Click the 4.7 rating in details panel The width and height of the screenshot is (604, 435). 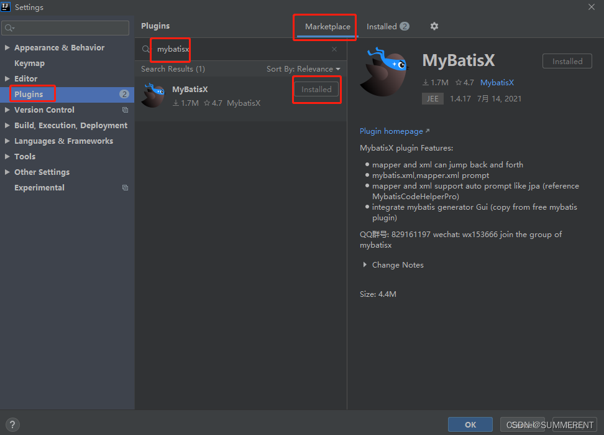[465, 83]
